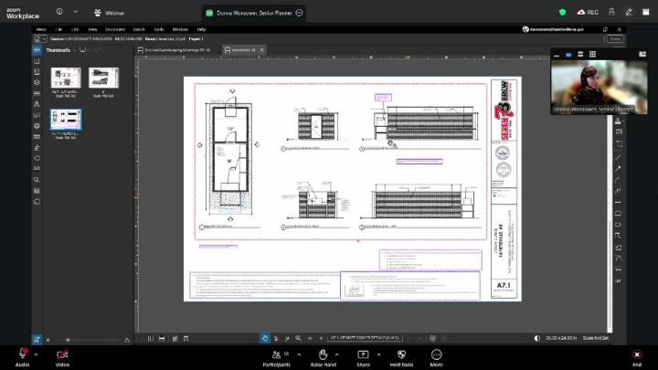
Task: Click the green encryption shield icon
Action: tap(562, 12)
